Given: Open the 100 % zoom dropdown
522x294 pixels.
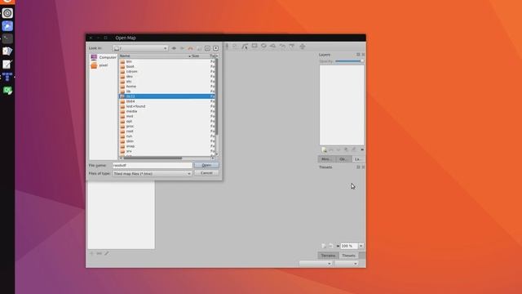Looking at the screenshot, I should [361, 246].
